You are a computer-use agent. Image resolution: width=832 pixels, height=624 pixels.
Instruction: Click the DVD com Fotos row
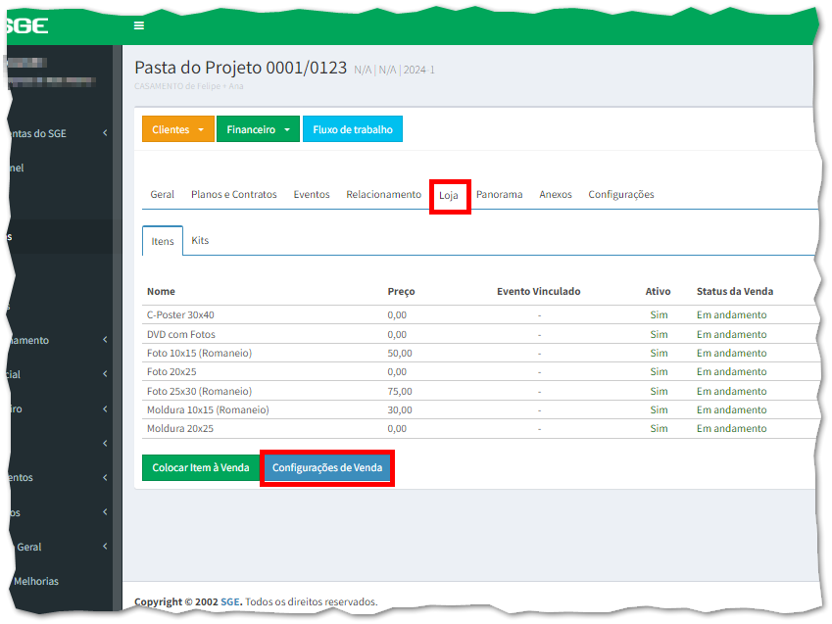pos(478,334)
